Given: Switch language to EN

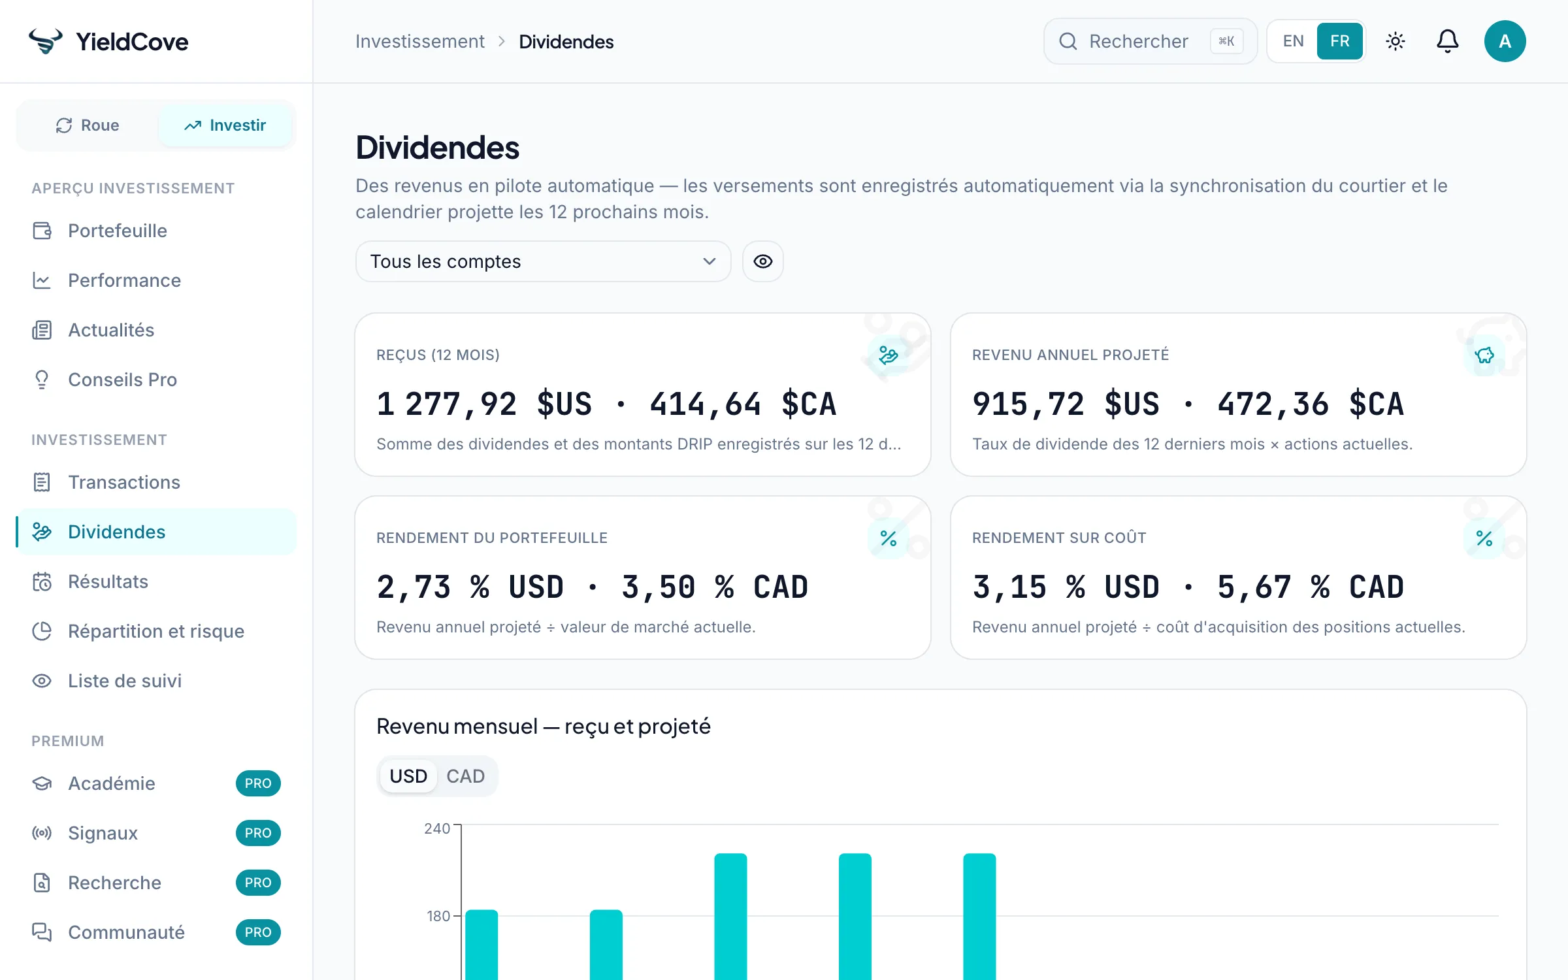Looking at the screenshot, I should click(x=1294, y=41).
